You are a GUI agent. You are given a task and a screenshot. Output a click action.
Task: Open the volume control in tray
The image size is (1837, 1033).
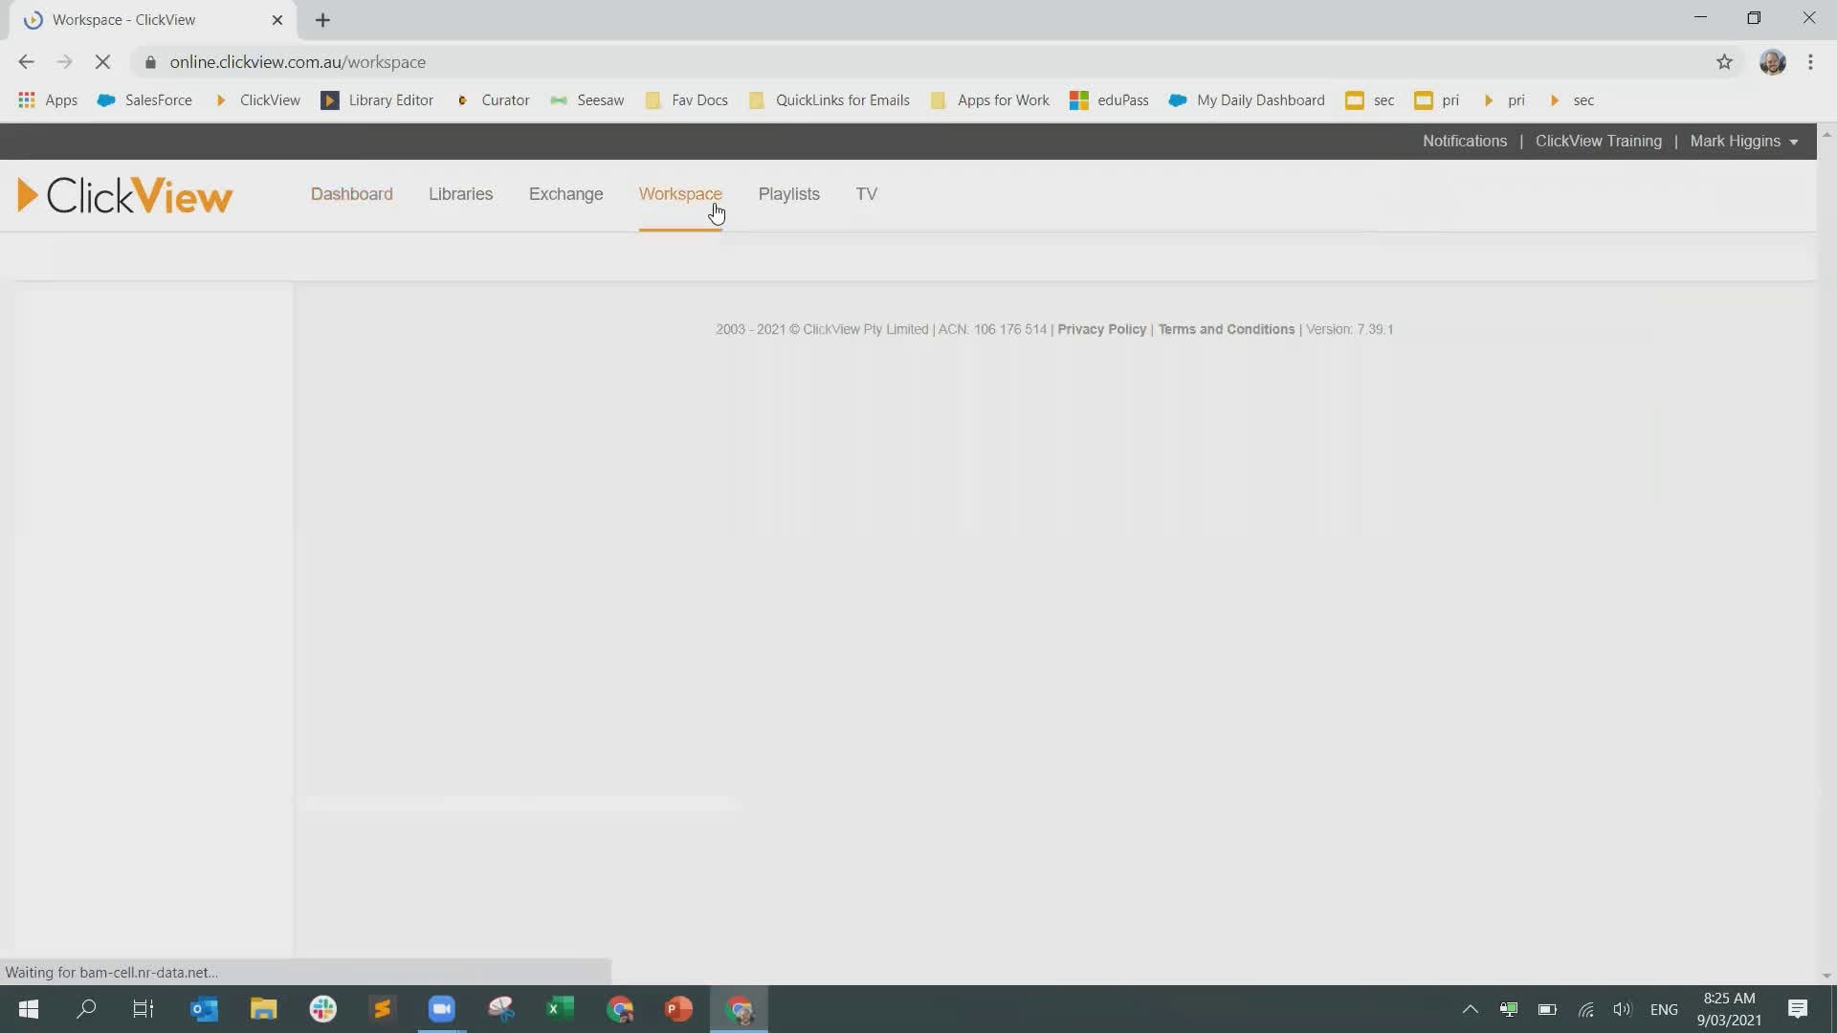[1622, 1009]
